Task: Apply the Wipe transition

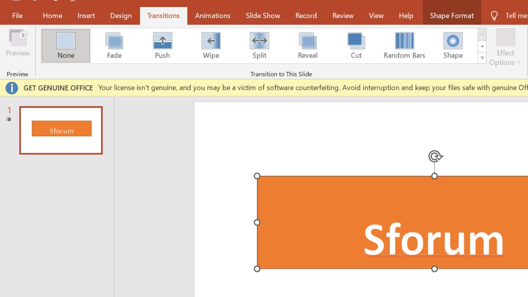Action: pos(211,45)
